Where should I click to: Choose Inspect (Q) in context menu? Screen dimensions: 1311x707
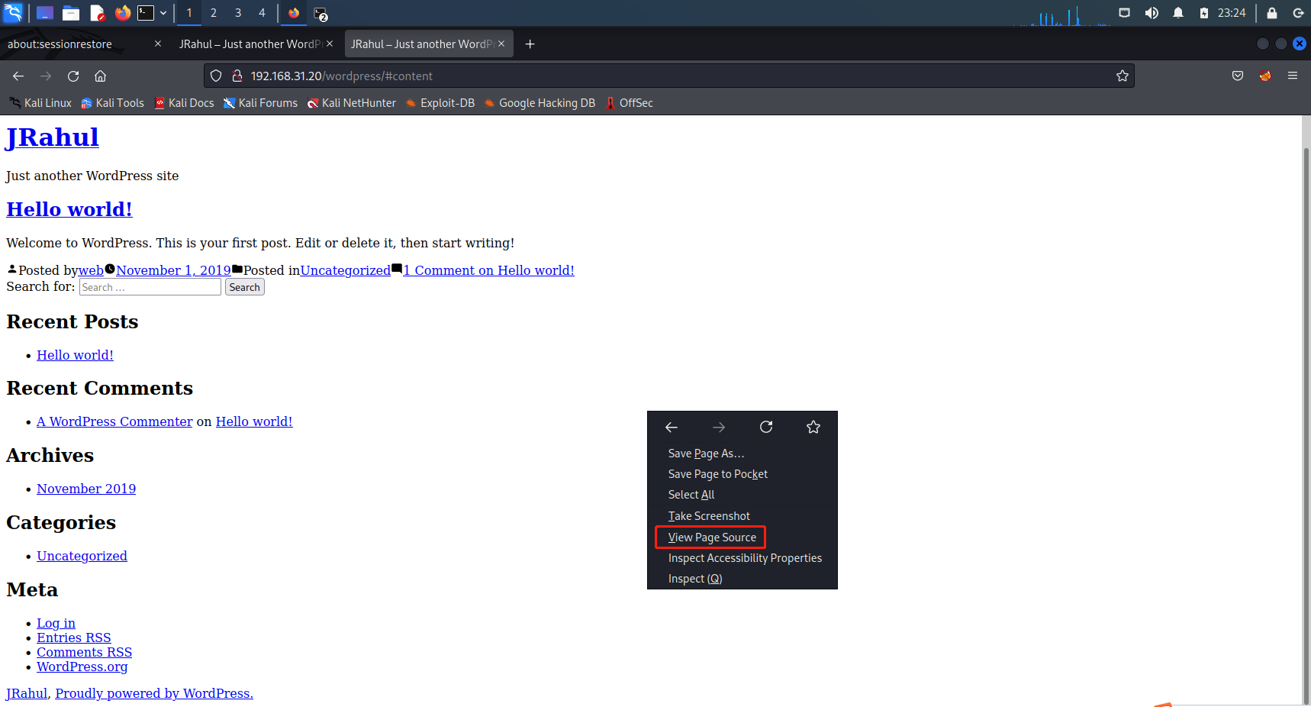click(742, 579)
